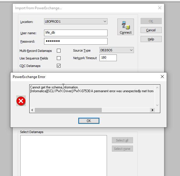Screen dimensions: 180x176
Task: Close the PowerExchange Error dialog
Action: click(162, 77)
